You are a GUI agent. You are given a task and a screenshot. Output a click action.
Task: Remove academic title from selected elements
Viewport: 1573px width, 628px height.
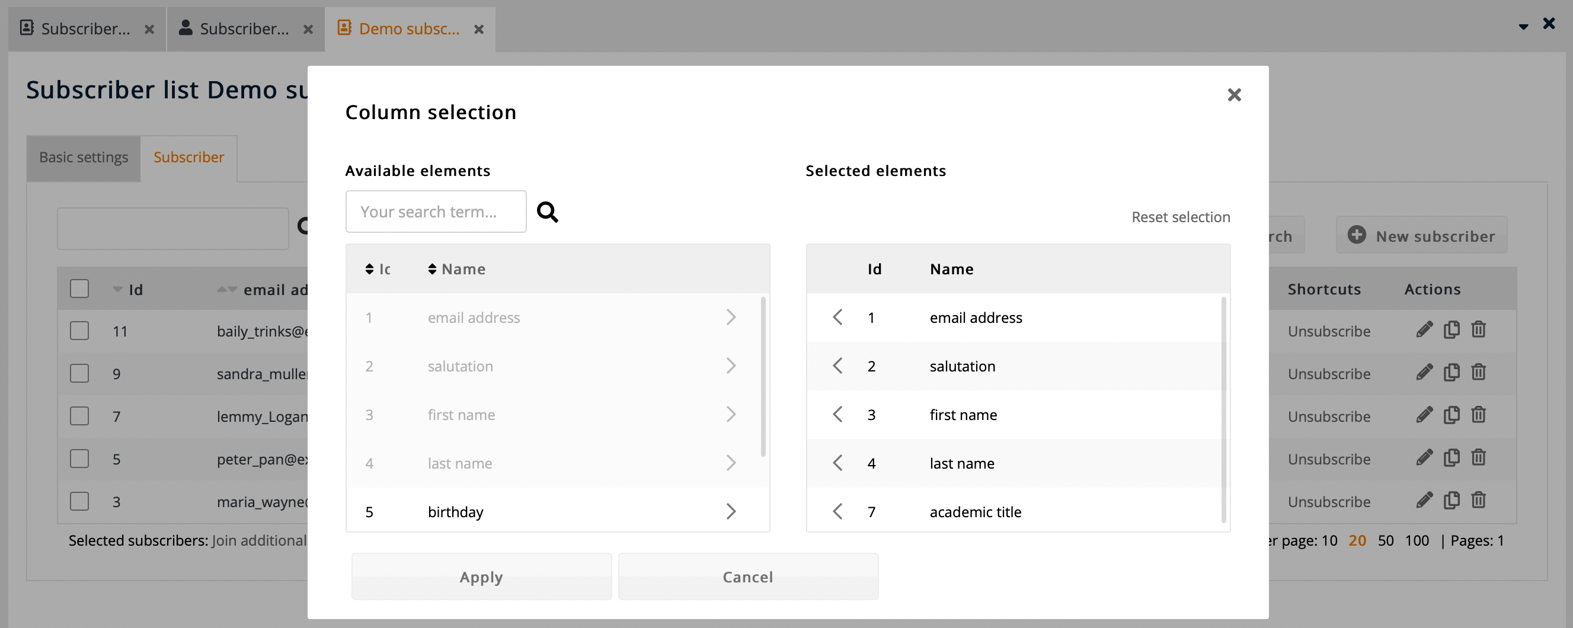[x=838, y=511]
